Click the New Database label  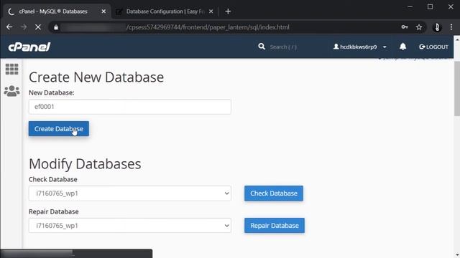click(51, 92)
